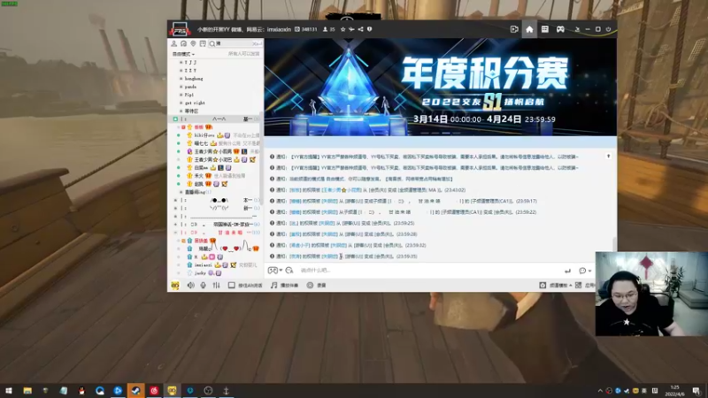Click the [王者少年☆小花弗] link in notice
The width and height of the screenshot is (708, 398).
pyautogui.click(x=342, y=190)
